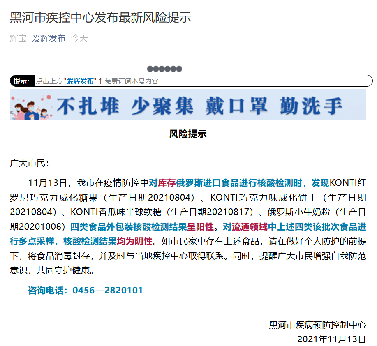
Task: Click the date 2021年11月13日 at bottom
Action: pos(331,339)
